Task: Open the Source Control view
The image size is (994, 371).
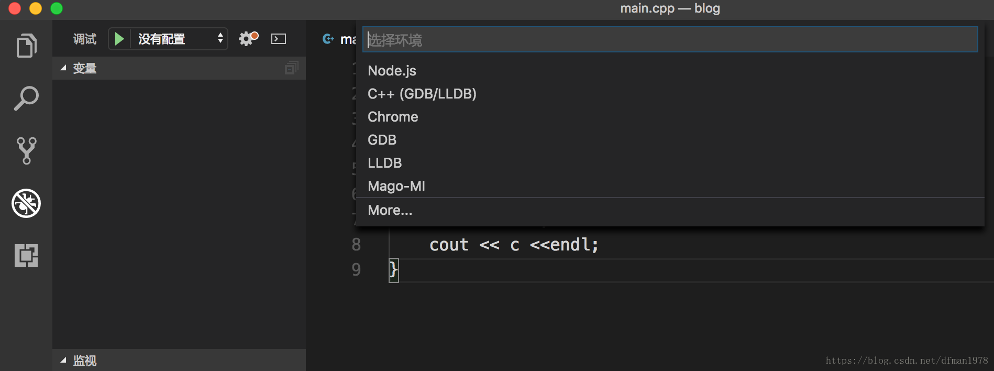Action: [x=26, y=151]
